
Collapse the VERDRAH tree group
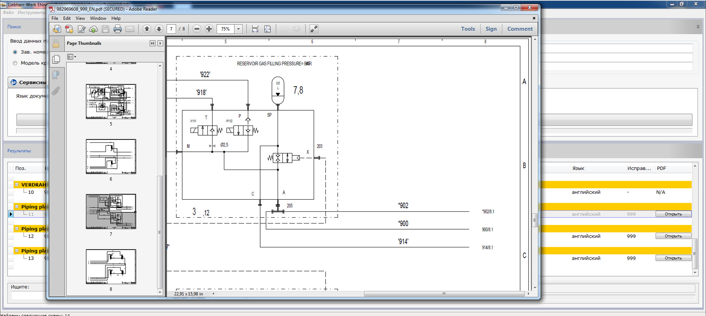pos(17,185)
